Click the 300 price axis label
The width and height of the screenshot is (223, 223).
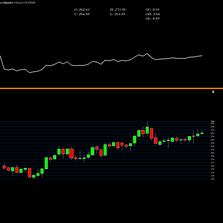[x=212, y=122]
